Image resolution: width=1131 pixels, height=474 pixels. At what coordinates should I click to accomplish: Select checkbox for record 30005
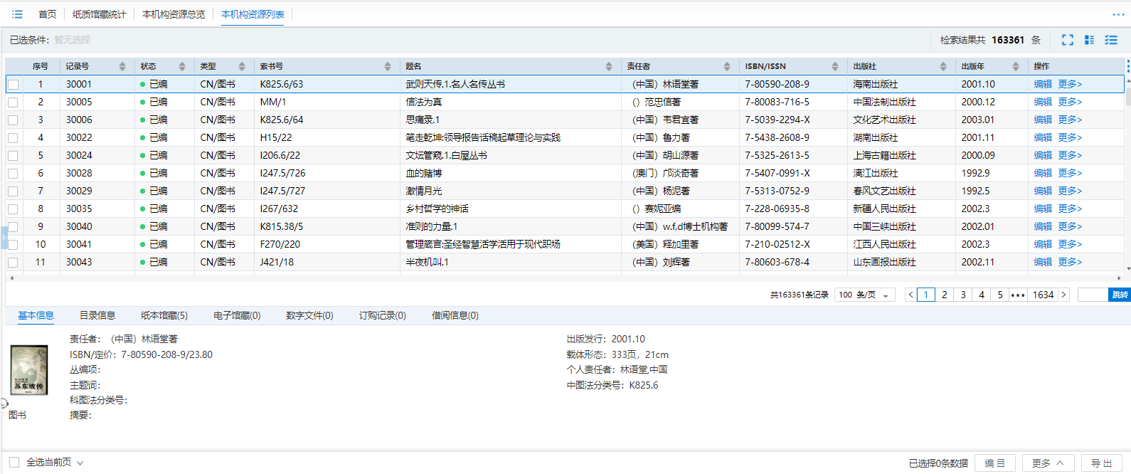click(13, 102)
